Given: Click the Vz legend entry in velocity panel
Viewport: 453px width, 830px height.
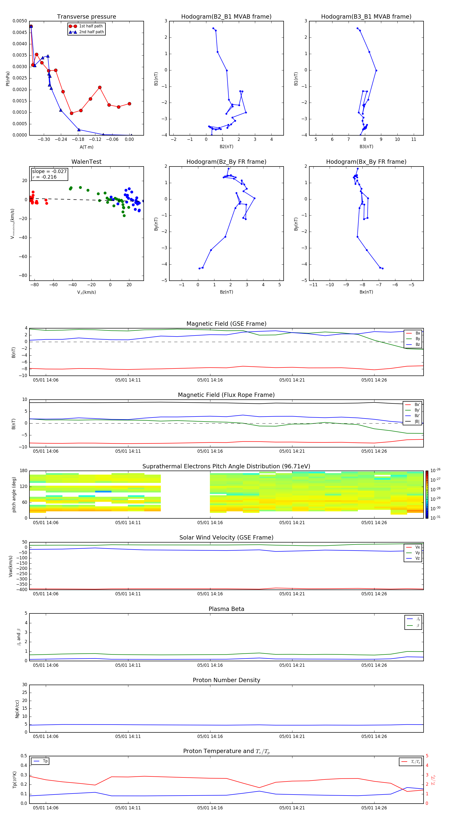Looking at the screenshot, I should [x=413, y=558].
